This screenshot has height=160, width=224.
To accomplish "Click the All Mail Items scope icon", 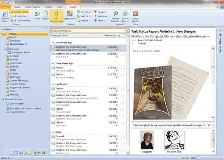I will tap(5, 16).
